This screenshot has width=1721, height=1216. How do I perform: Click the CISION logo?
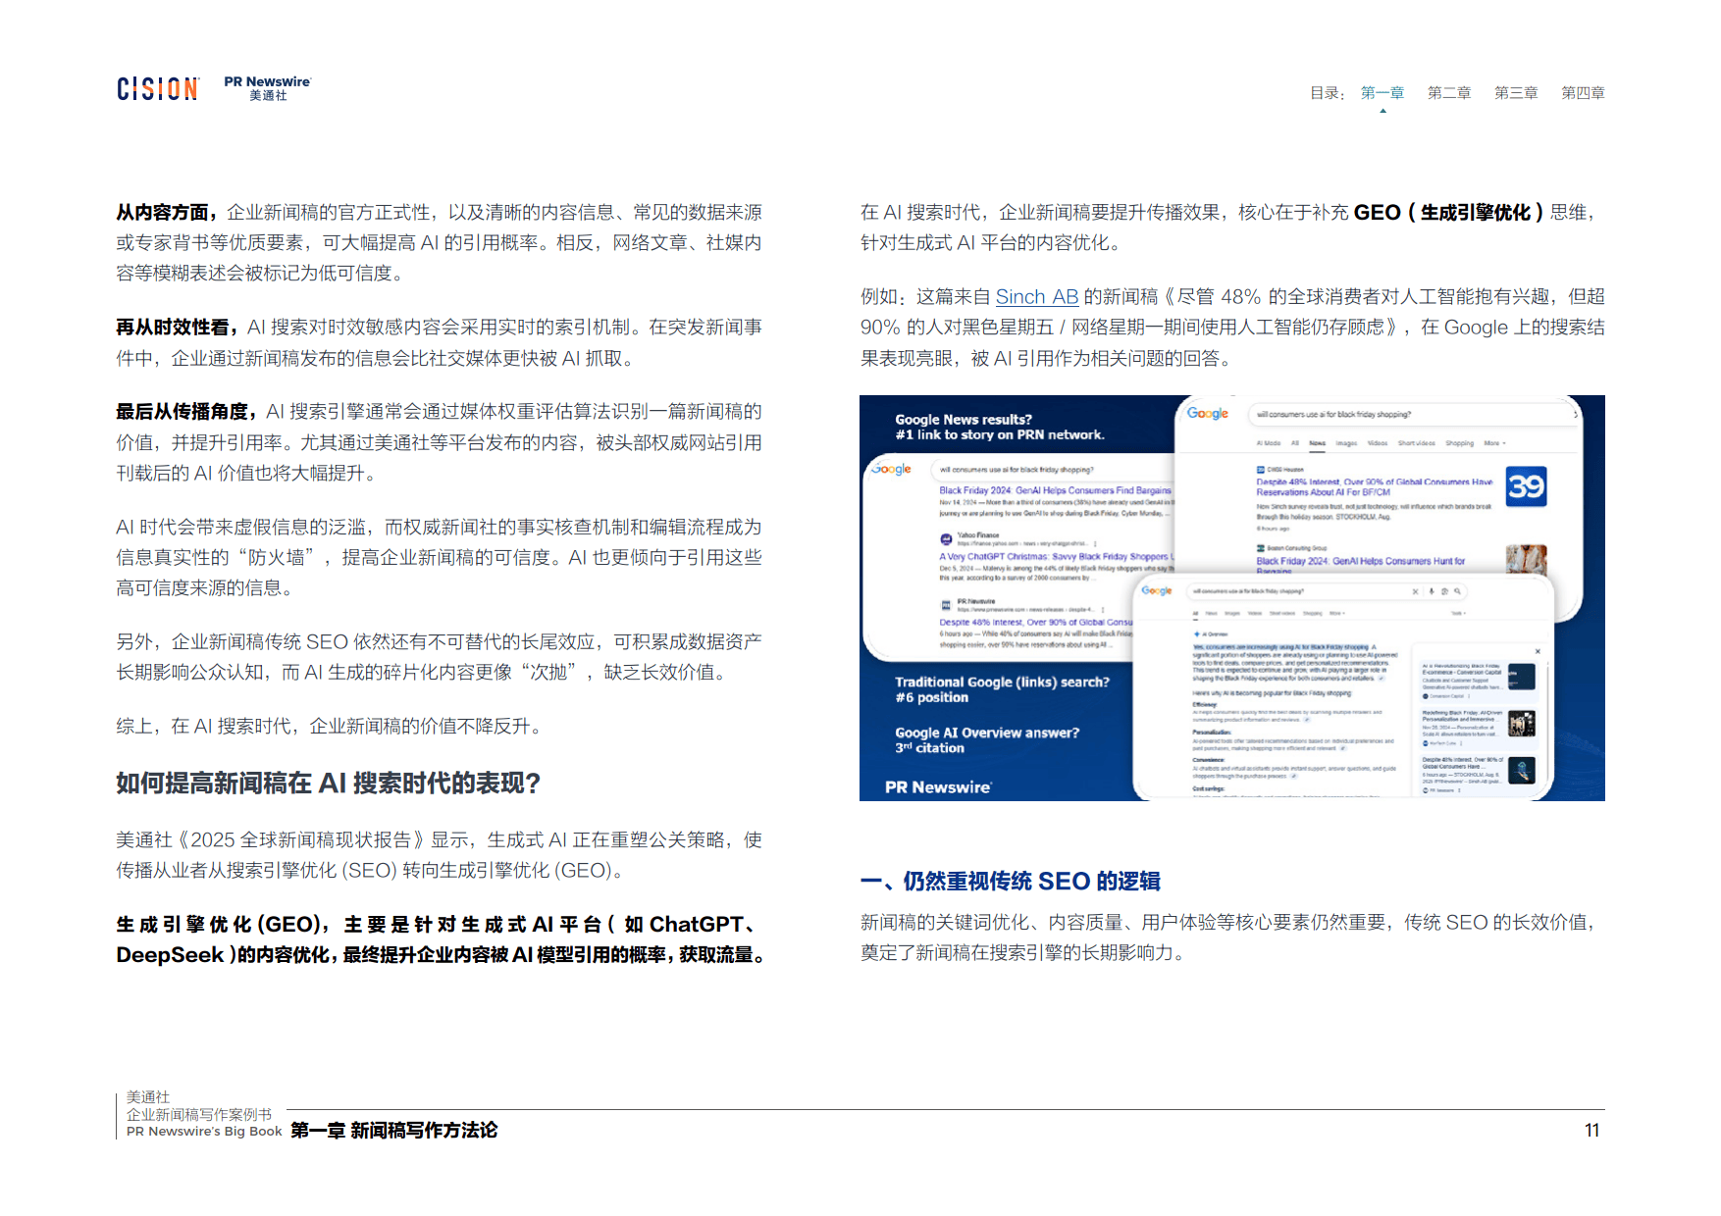point(158,89)
